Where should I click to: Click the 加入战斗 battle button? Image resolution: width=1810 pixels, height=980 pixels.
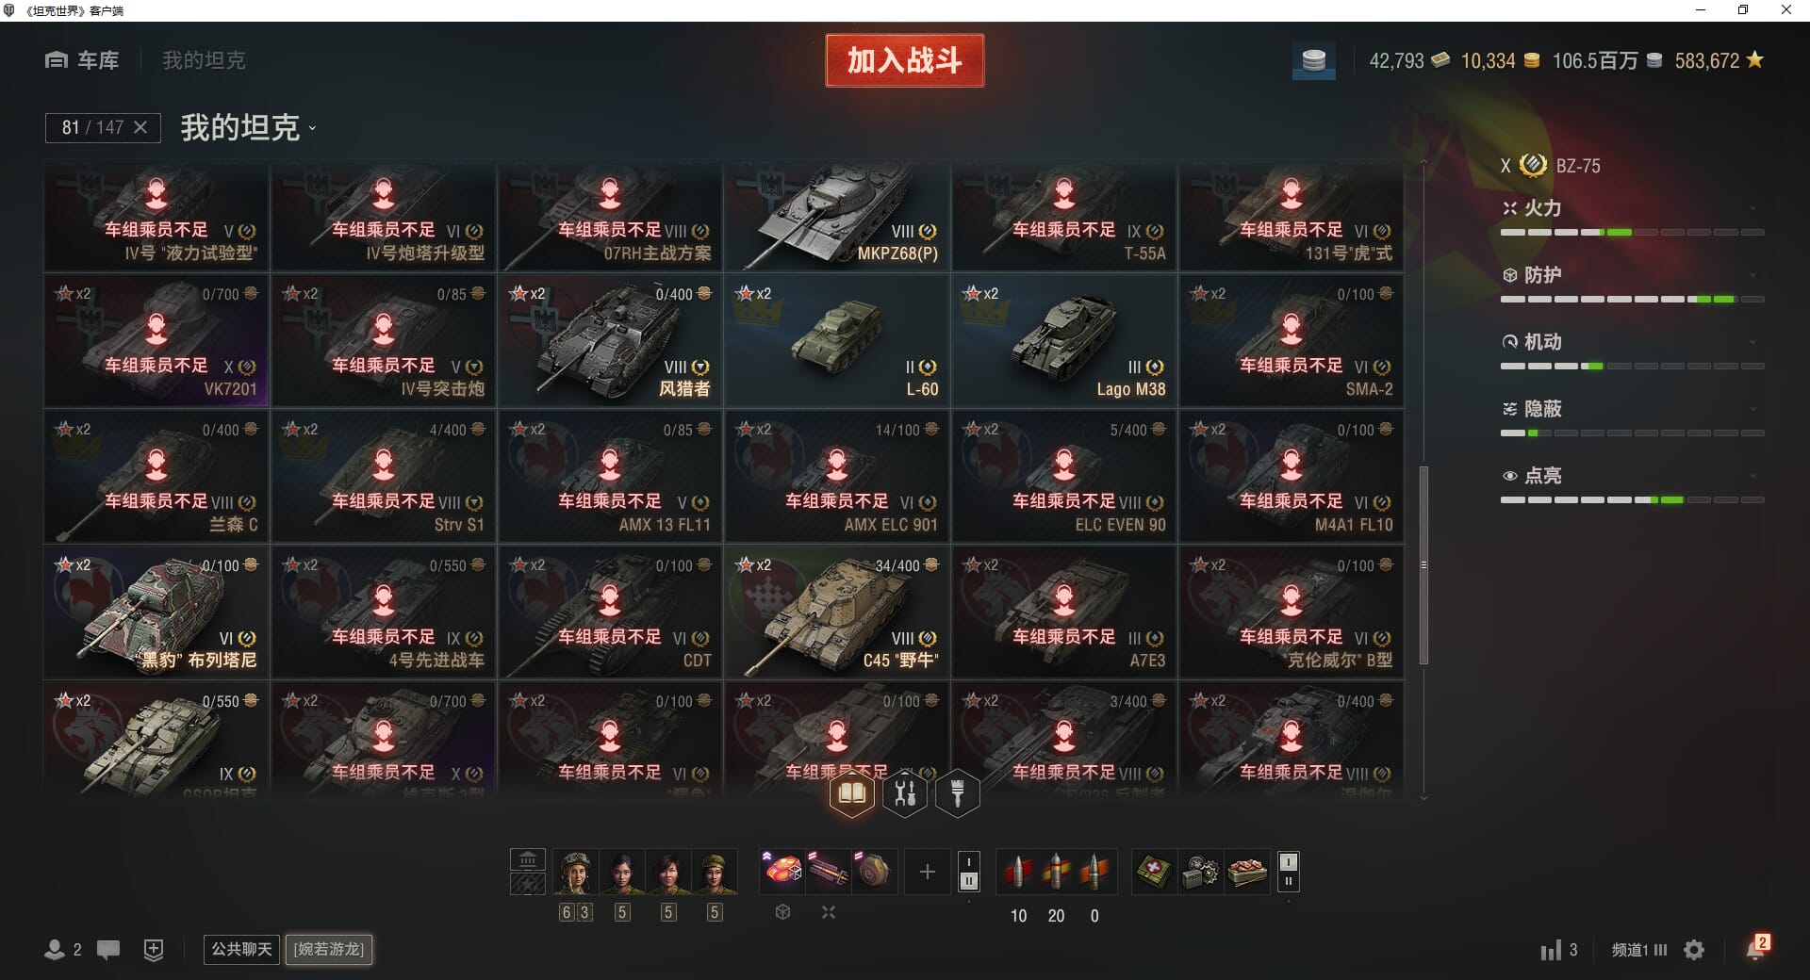(x=905, y=60)
